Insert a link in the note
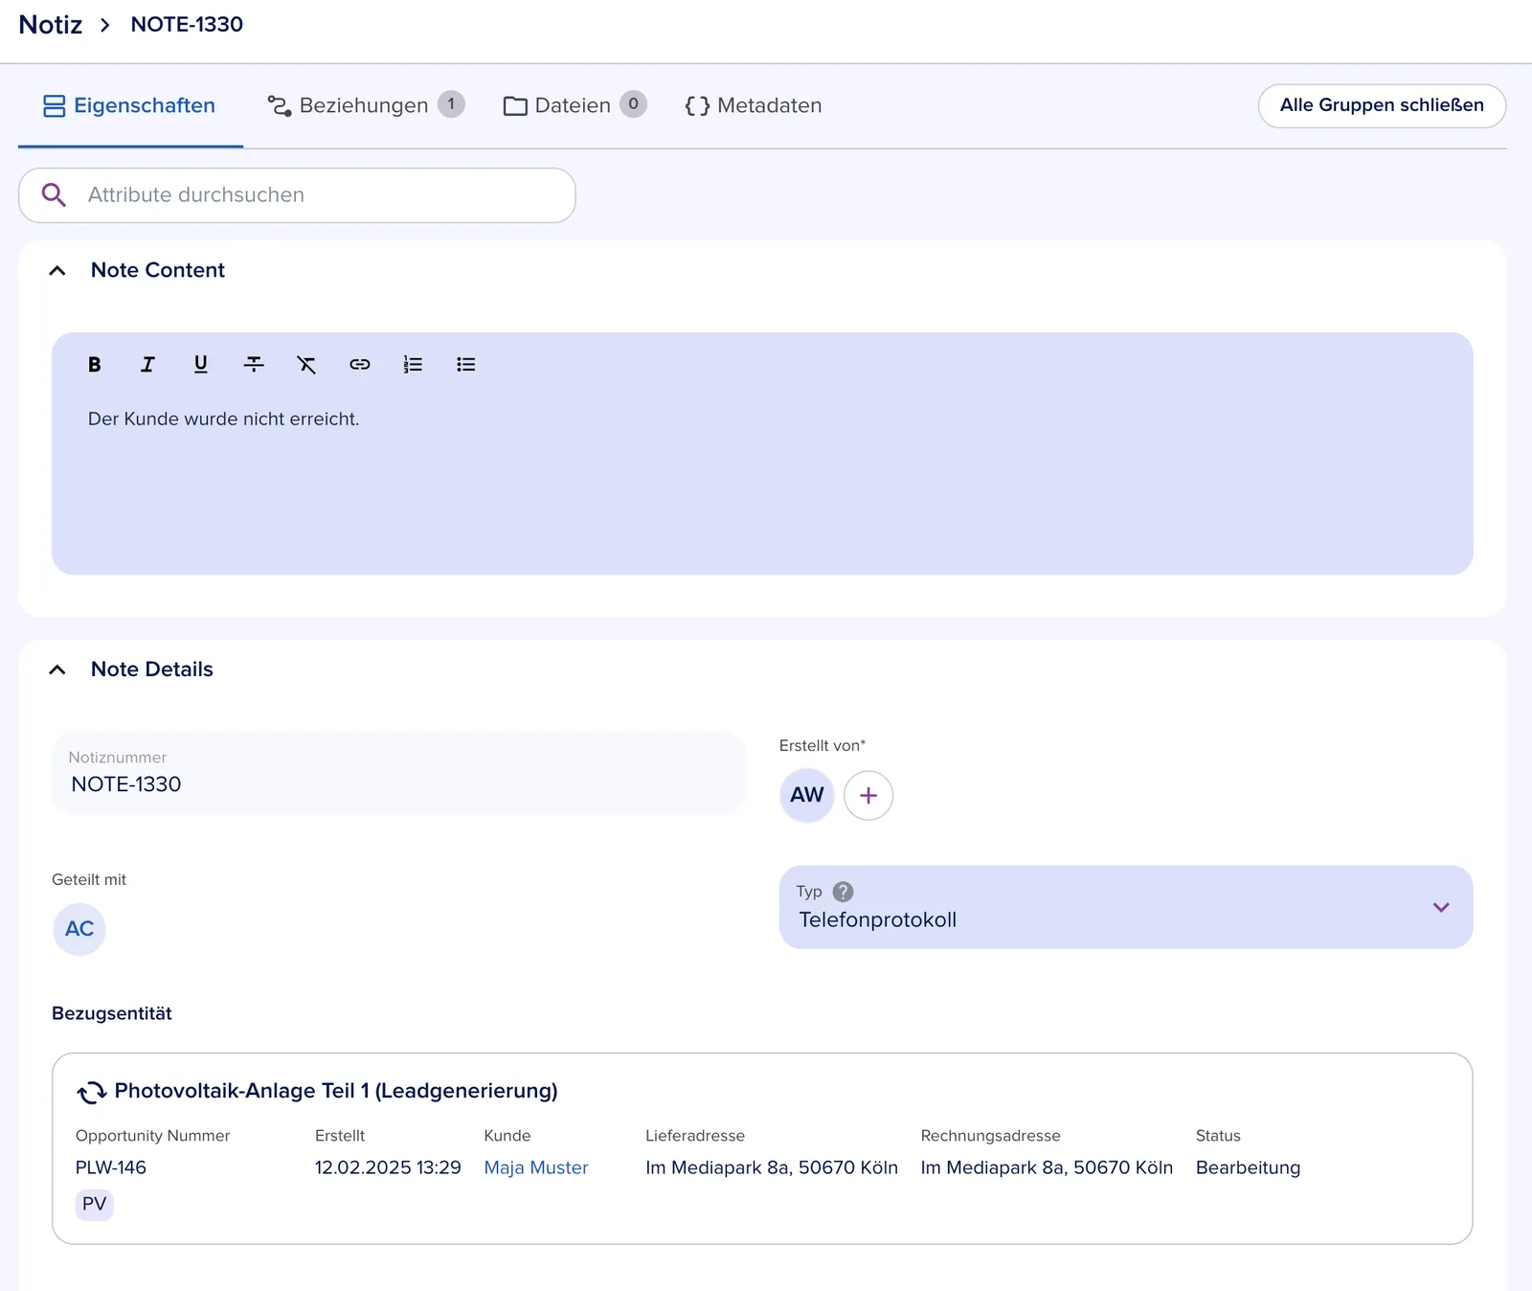 point(360,364)
